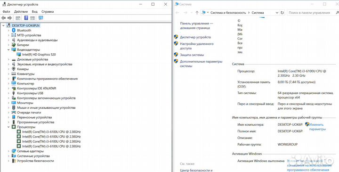Viewport: 339px width, 172px height.
Task: Click the Intel(R) HD Graphics 520 device icon
Action: pos(19,55)
